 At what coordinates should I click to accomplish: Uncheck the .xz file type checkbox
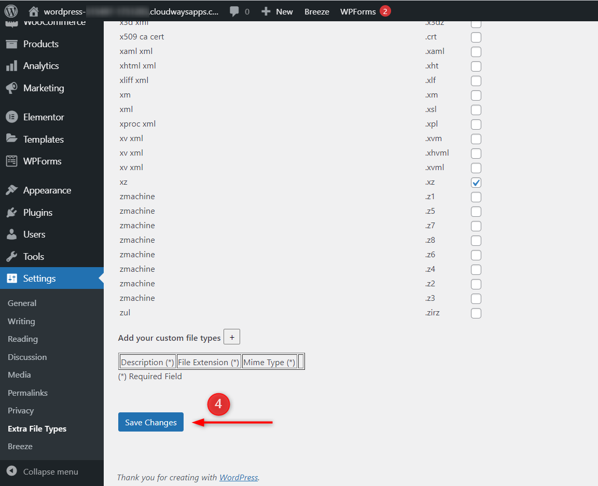[476, 183]
